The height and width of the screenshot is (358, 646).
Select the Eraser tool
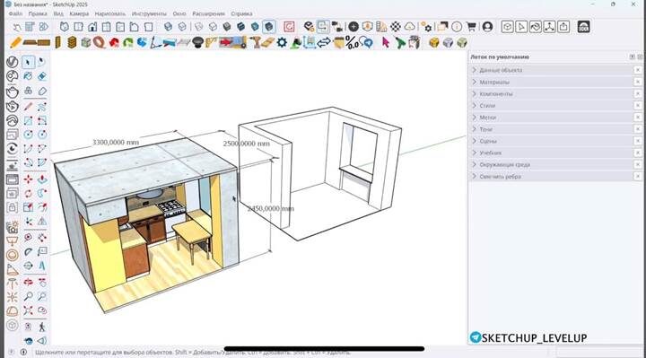coord(41,76)
